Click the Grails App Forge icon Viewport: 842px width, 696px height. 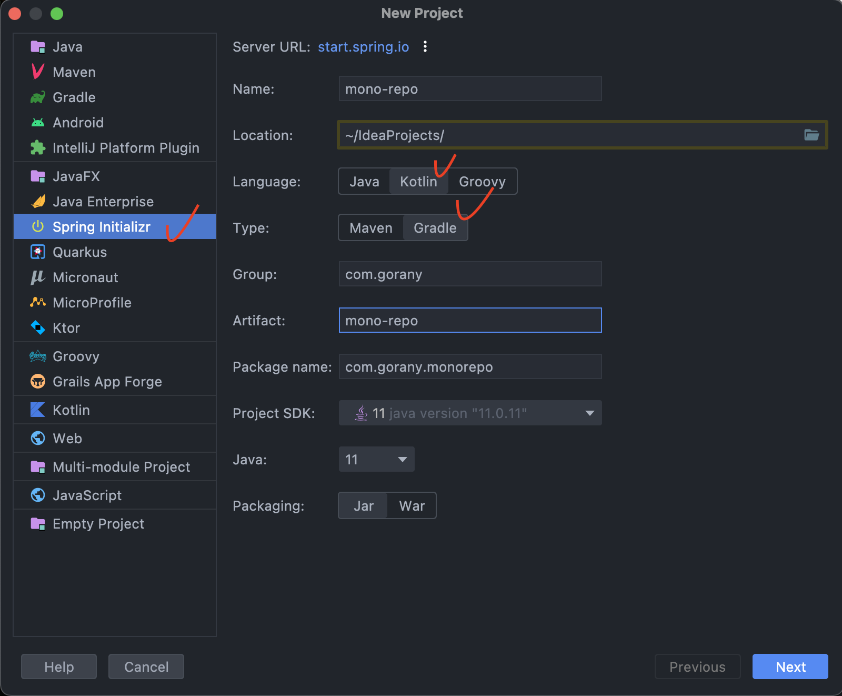(x=38, y=382)
